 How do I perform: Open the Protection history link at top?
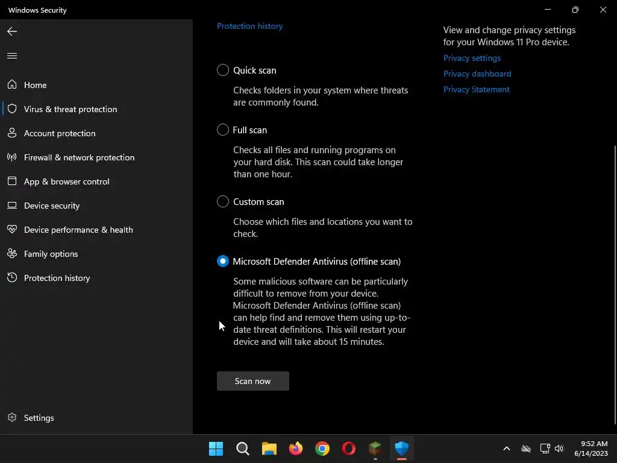pos(249,26)
